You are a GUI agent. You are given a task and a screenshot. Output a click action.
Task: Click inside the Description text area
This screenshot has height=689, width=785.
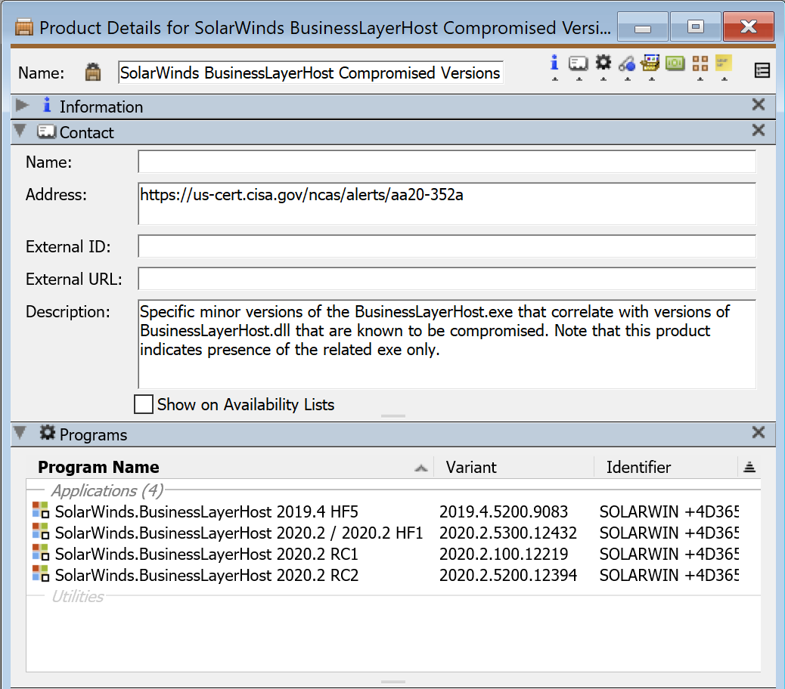coord(446,344)
